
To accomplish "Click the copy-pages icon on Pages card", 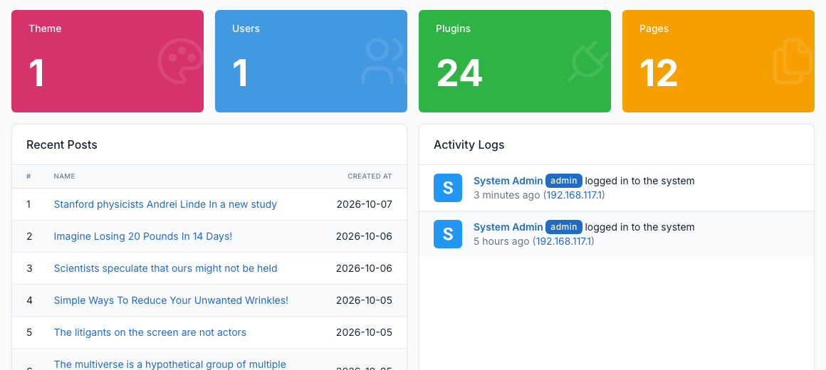I will [x=793, y=61].
